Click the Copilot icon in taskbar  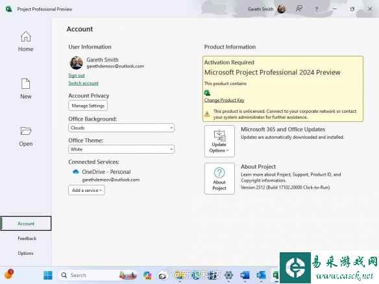147,275
